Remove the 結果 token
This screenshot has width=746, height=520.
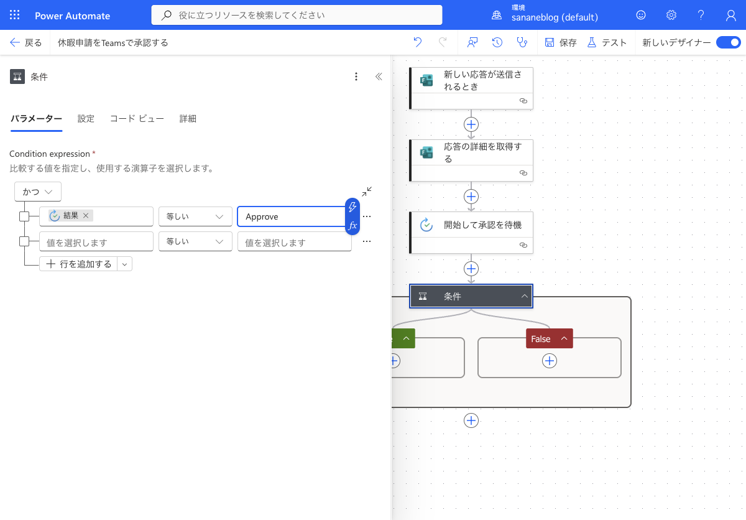[x=86, y=216]
